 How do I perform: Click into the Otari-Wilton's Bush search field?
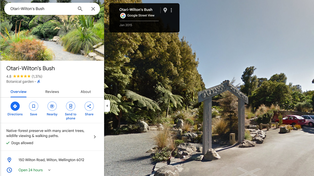point(42,9)
